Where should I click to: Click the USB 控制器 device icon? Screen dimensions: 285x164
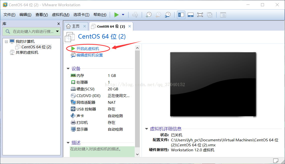pyautogui.click(x=73, y=109)
